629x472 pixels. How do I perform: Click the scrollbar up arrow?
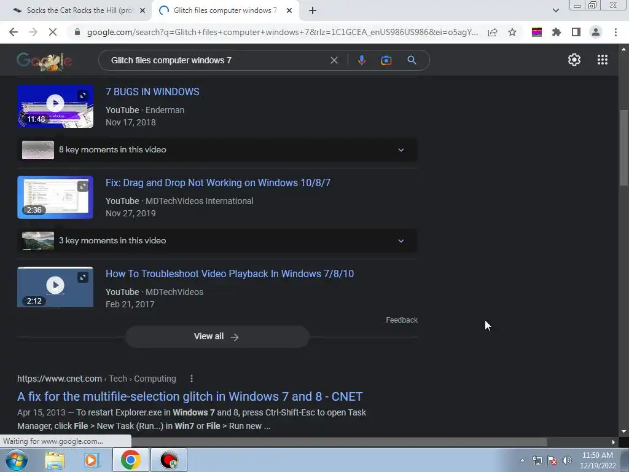tap(623, 49)
